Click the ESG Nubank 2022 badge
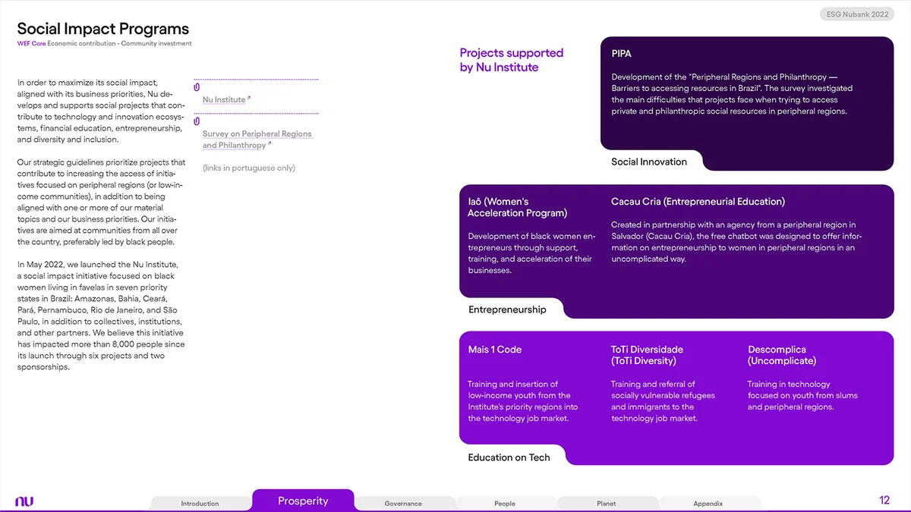The height and width of the screenshot is (512, 911). [x=856, y=14]
